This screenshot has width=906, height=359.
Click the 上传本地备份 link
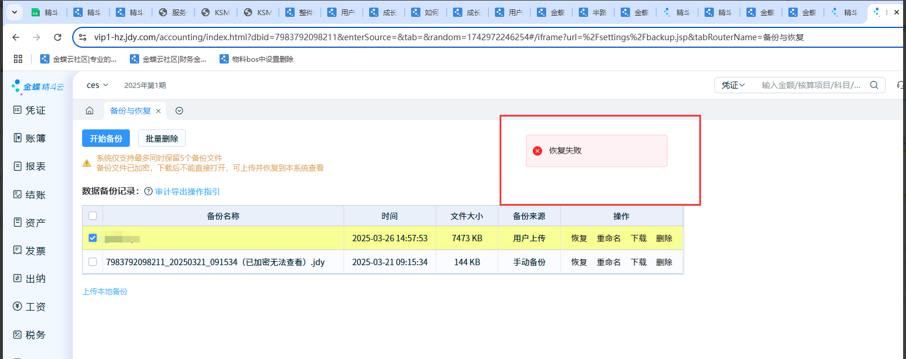[x=105, y=291]
